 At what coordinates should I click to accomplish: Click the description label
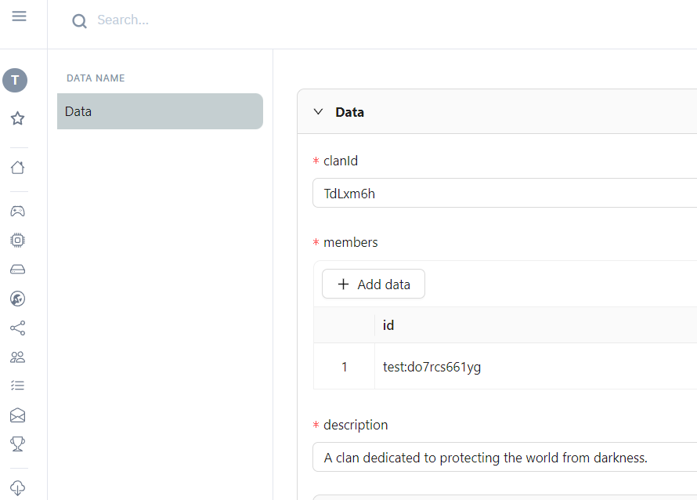[x=356, y=425]
